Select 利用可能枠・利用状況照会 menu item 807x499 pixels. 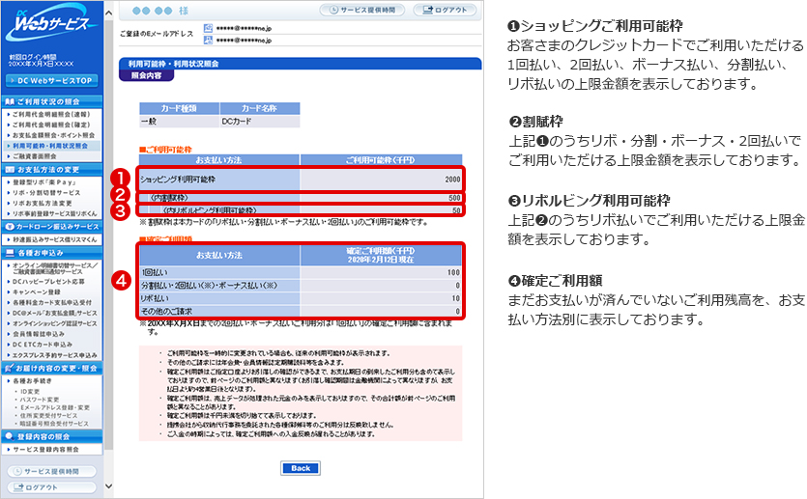click(x=51, y=145)
